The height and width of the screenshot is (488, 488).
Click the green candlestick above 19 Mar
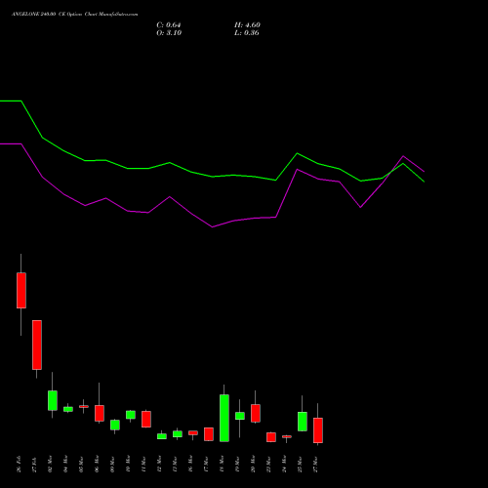coord(240,416)
